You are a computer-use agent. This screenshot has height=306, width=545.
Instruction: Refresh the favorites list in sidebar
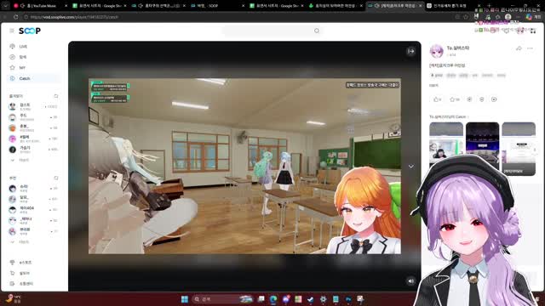(x=56, y=96)
